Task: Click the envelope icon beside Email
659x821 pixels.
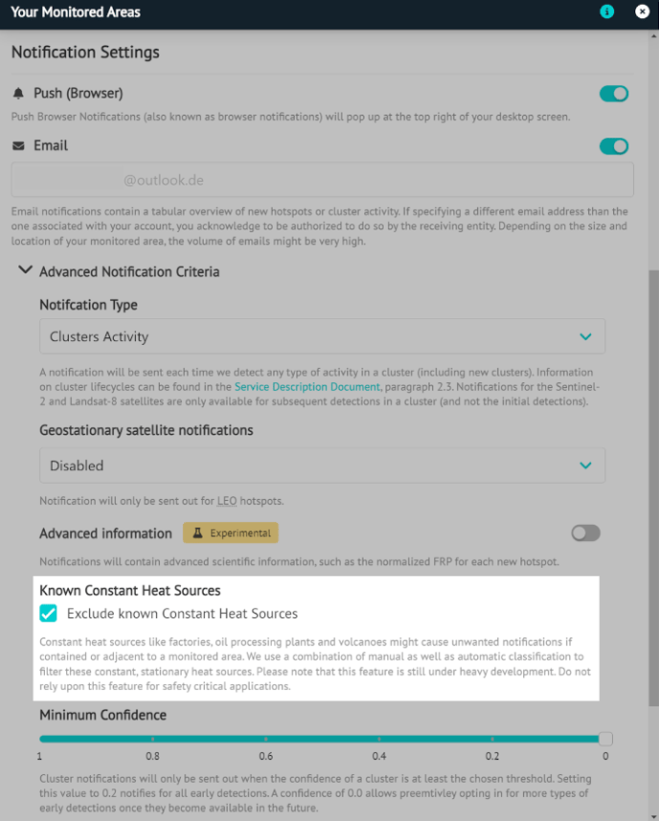Action: point(18,146)
